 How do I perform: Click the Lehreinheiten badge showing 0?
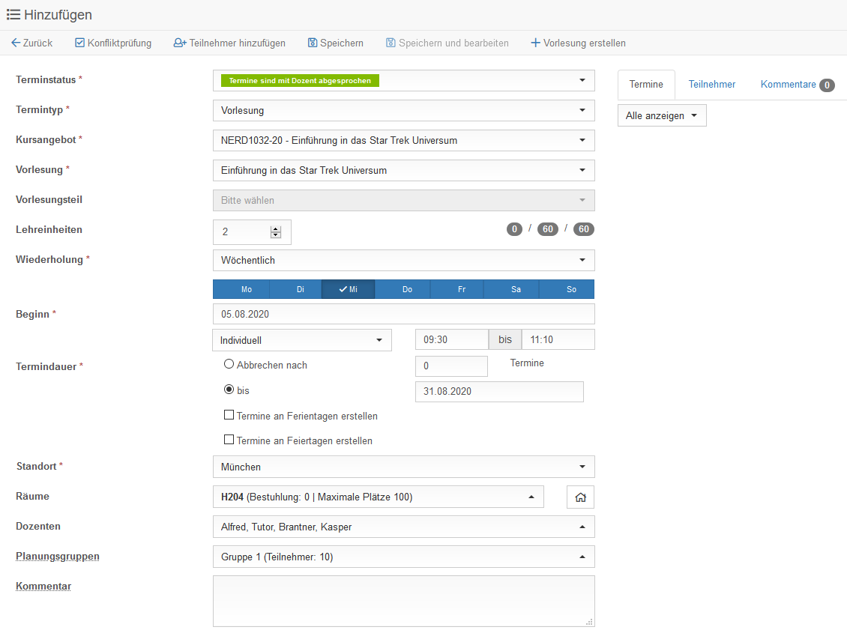(514, 229)
